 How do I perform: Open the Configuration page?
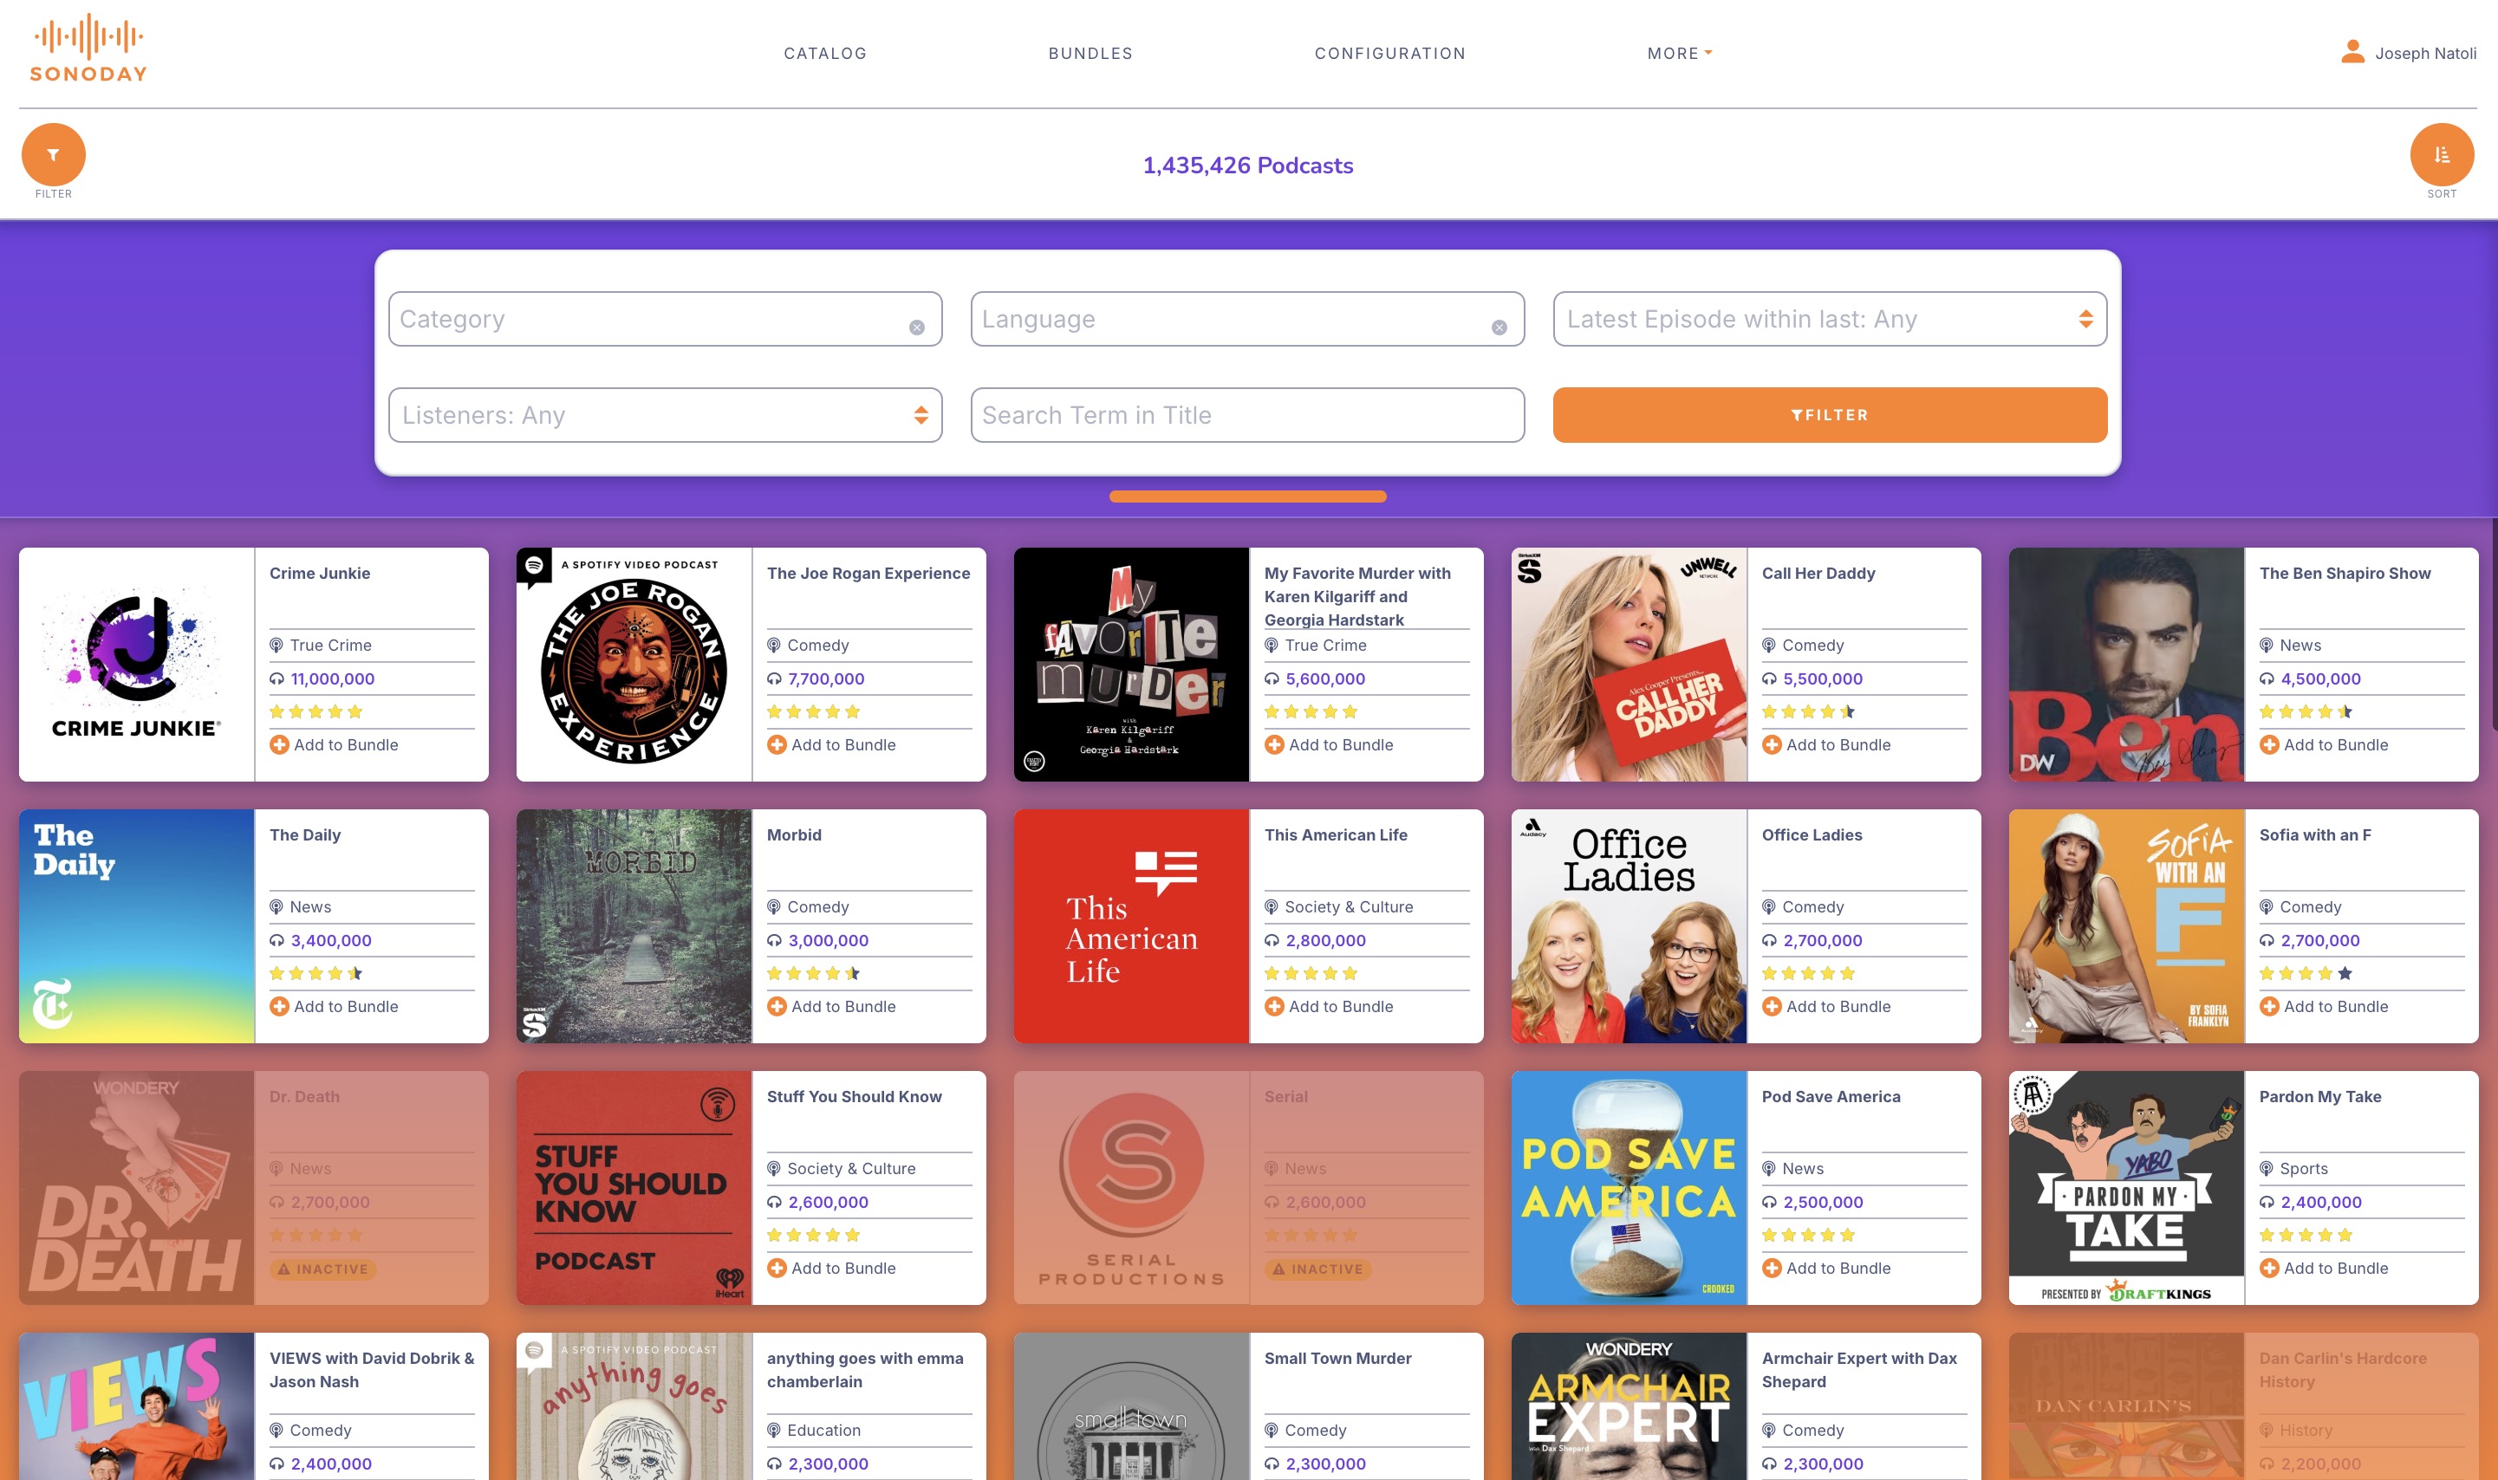(1389, 53)
